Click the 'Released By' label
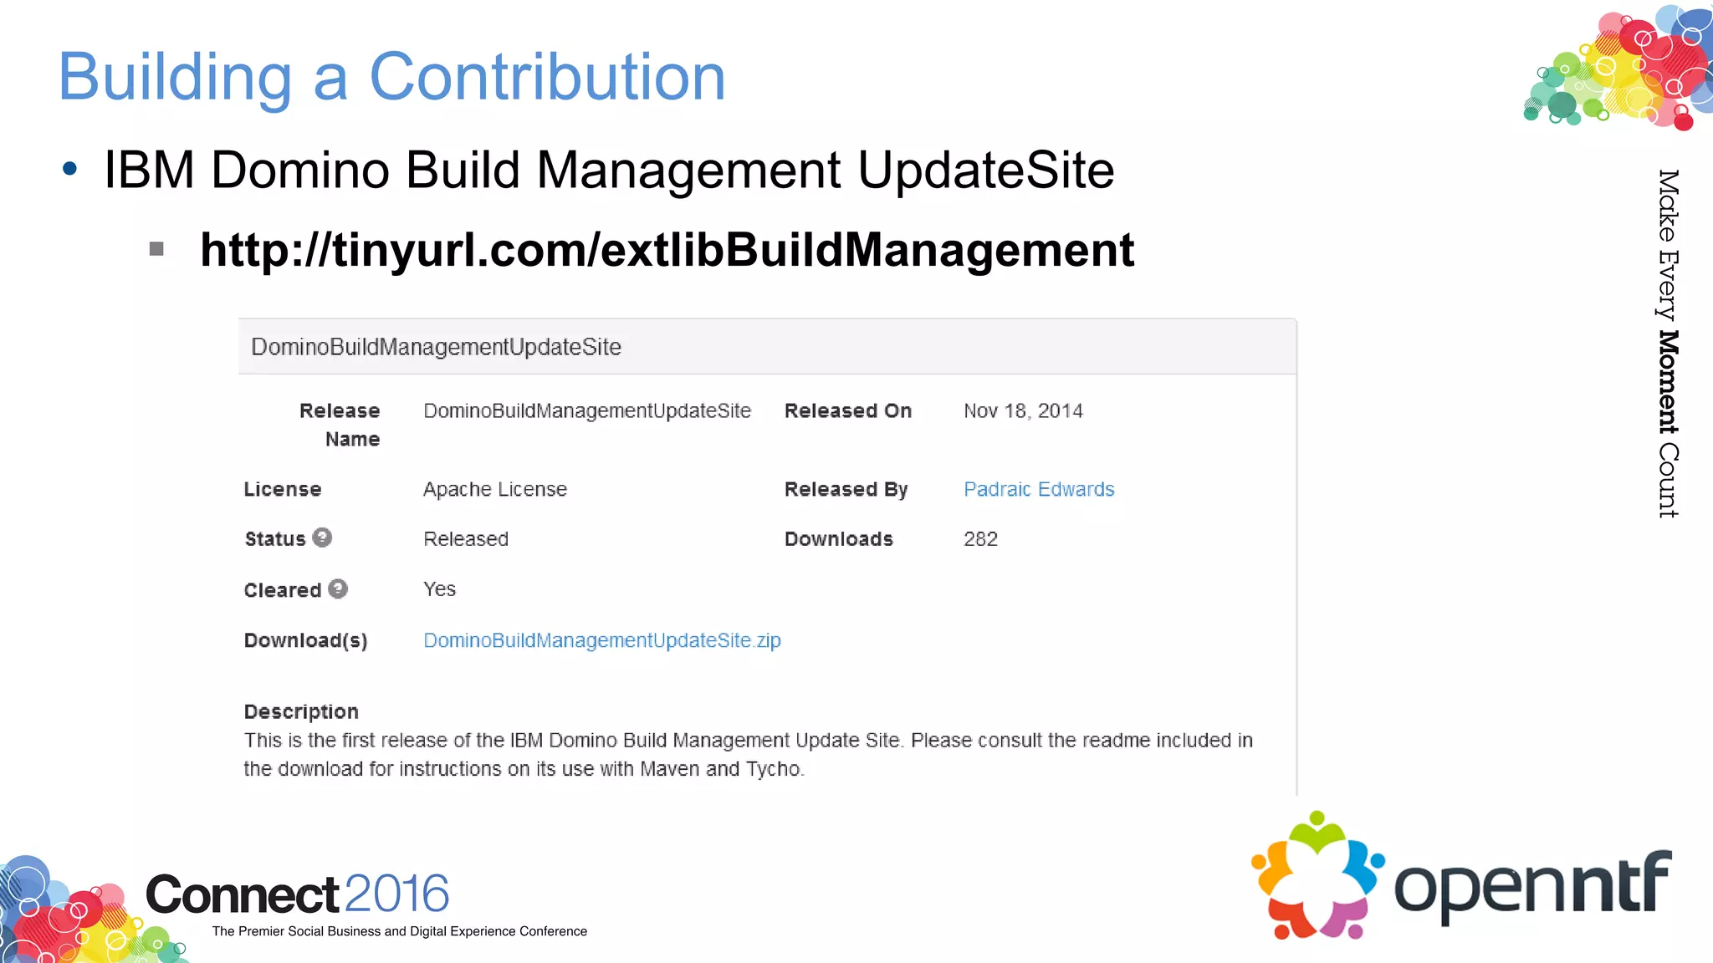 click(x=846, y=489)
